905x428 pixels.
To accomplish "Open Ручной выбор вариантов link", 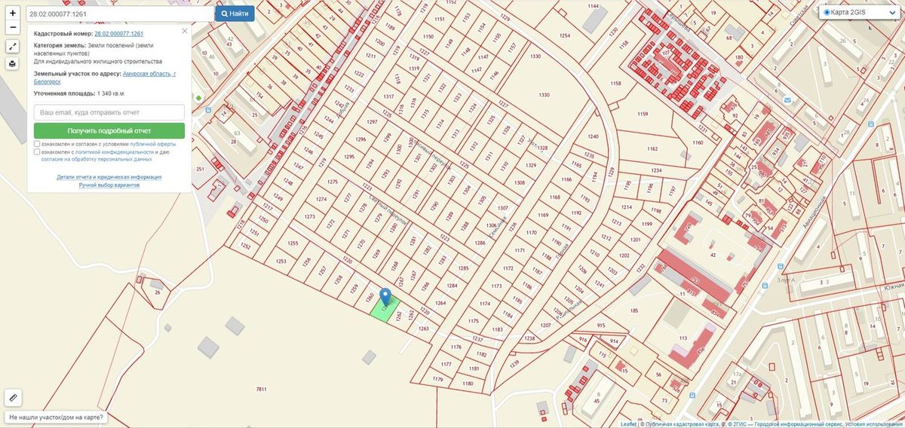I will coord(109,185).
